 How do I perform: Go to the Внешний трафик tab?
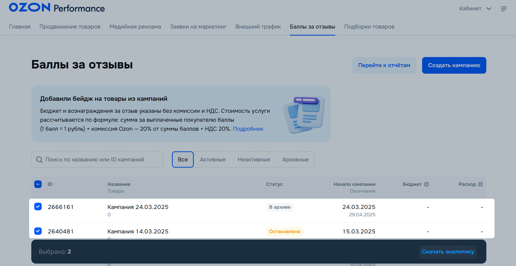pyautogui.click(x=258, y=27)
